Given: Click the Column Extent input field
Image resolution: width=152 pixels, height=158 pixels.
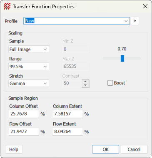Looking at the screenshot, I should 67,114.
